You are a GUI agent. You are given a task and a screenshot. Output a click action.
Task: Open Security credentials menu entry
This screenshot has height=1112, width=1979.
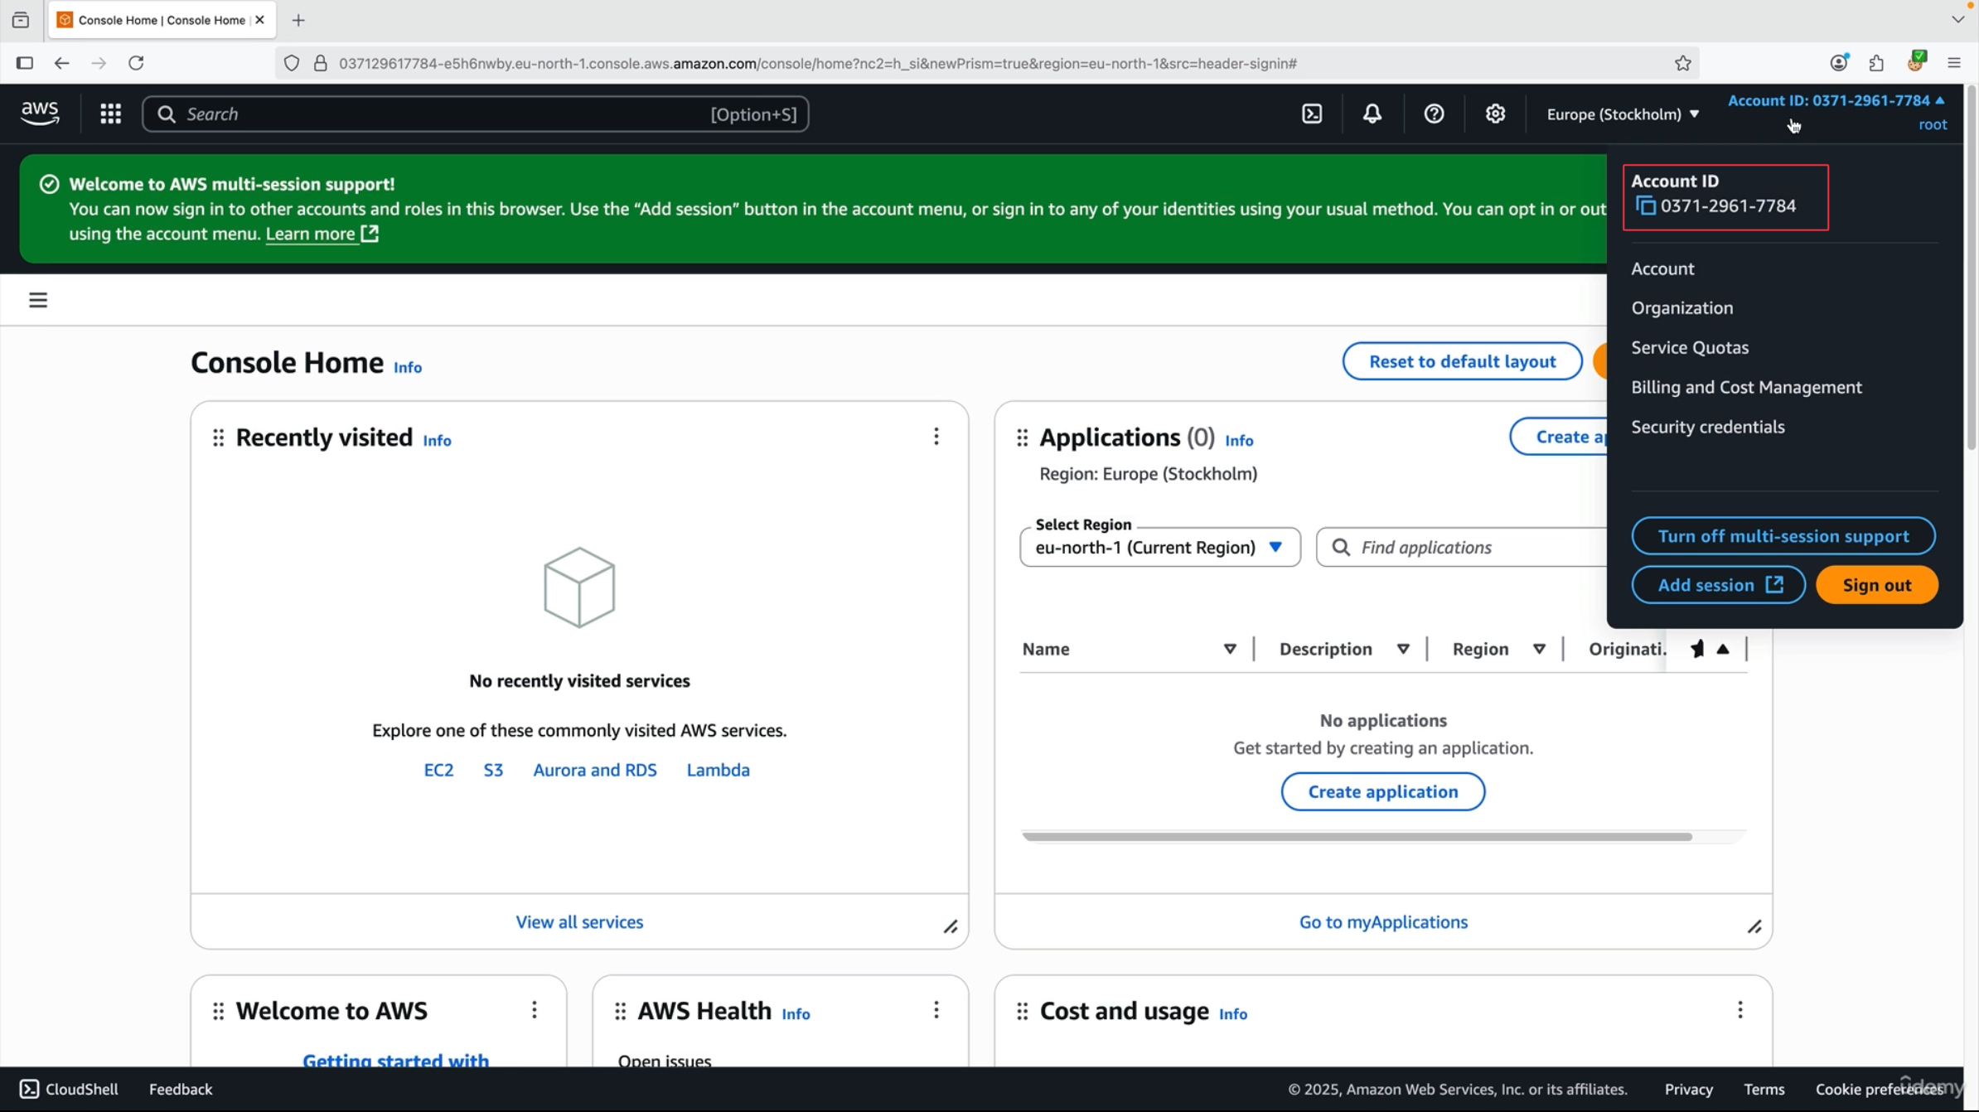pos(1707,427)
